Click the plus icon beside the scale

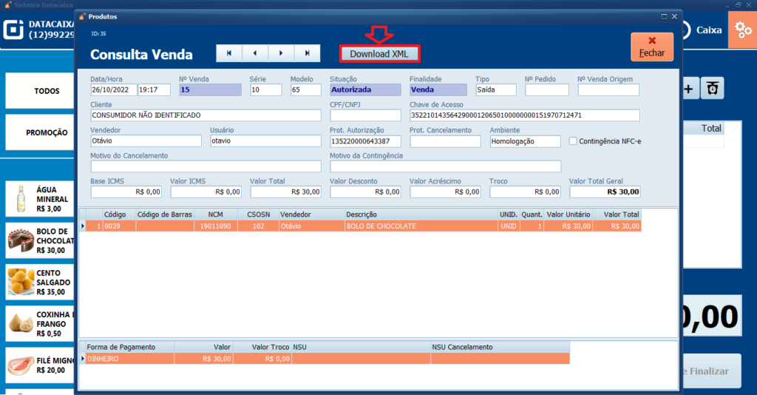[x=688, y=89]
